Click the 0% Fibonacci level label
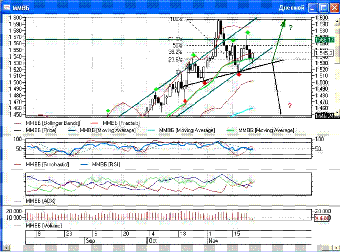The width and height of the screenshot is (340, 252). tap(179, 72)
